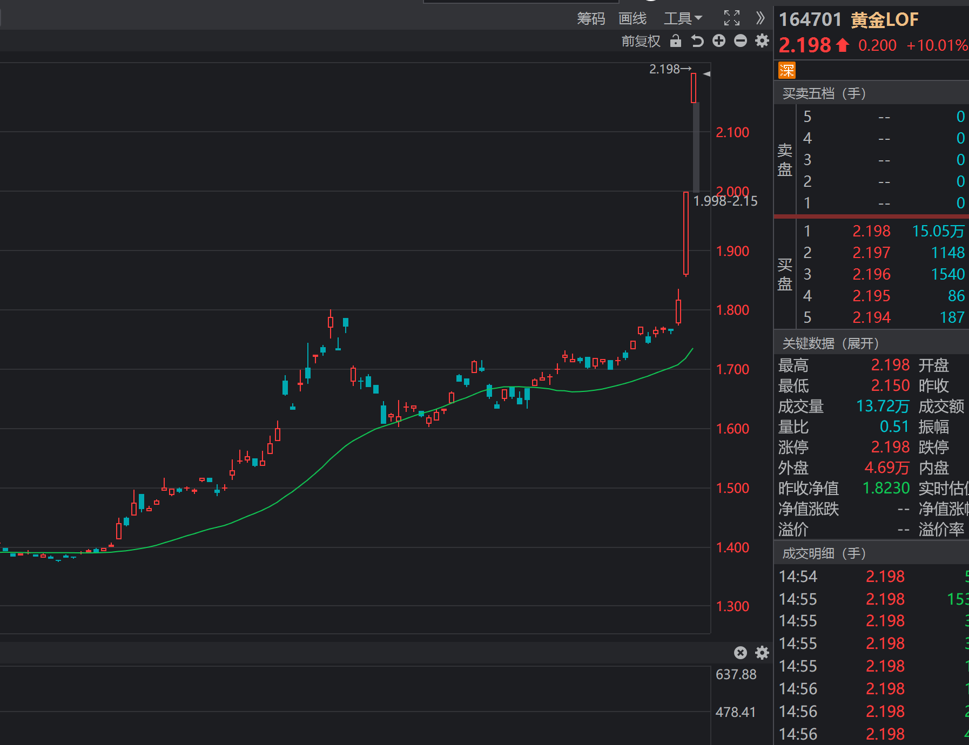Collapse side panel with double chevron
969x745 pixels.
pyautogui.click(x=761, y=18)
